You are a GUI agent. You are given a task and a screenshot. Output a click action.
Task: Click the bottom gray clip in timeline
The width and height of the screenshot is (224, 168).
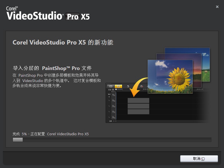[138, 112]
